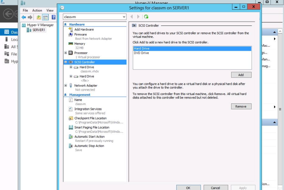This screenshot has width=284, height=190.
Task: Collapse the SCSI Controller node
Action: point(66,62)
